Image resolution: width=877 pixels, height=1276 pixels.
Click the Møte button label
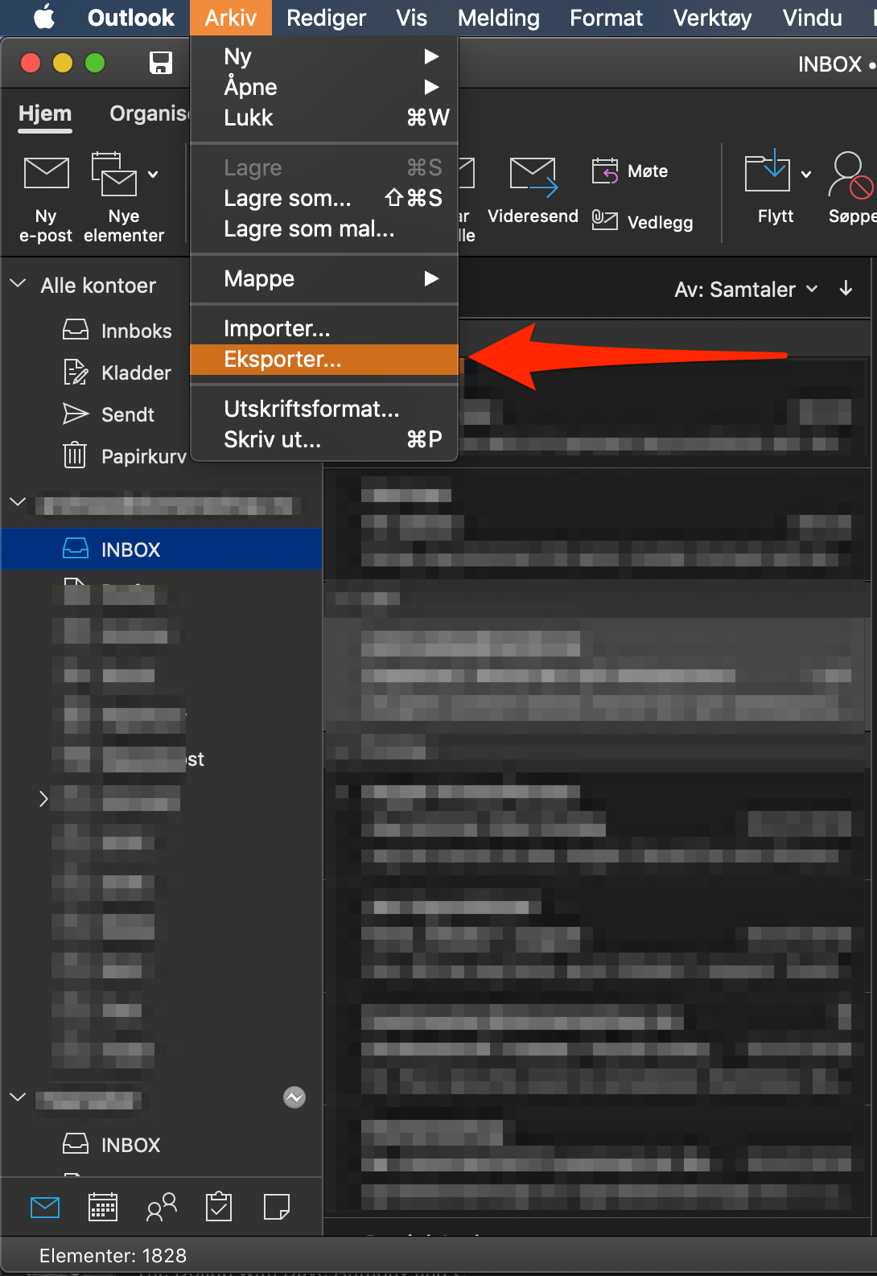coord(648,171)
